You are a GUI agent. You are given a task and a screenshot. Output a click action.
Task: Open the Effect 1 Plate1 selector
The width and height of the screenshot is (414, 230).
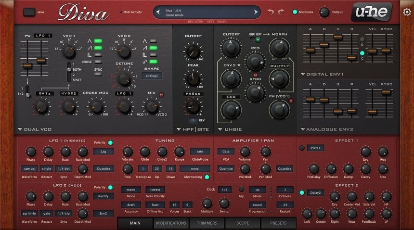point(315,148)
